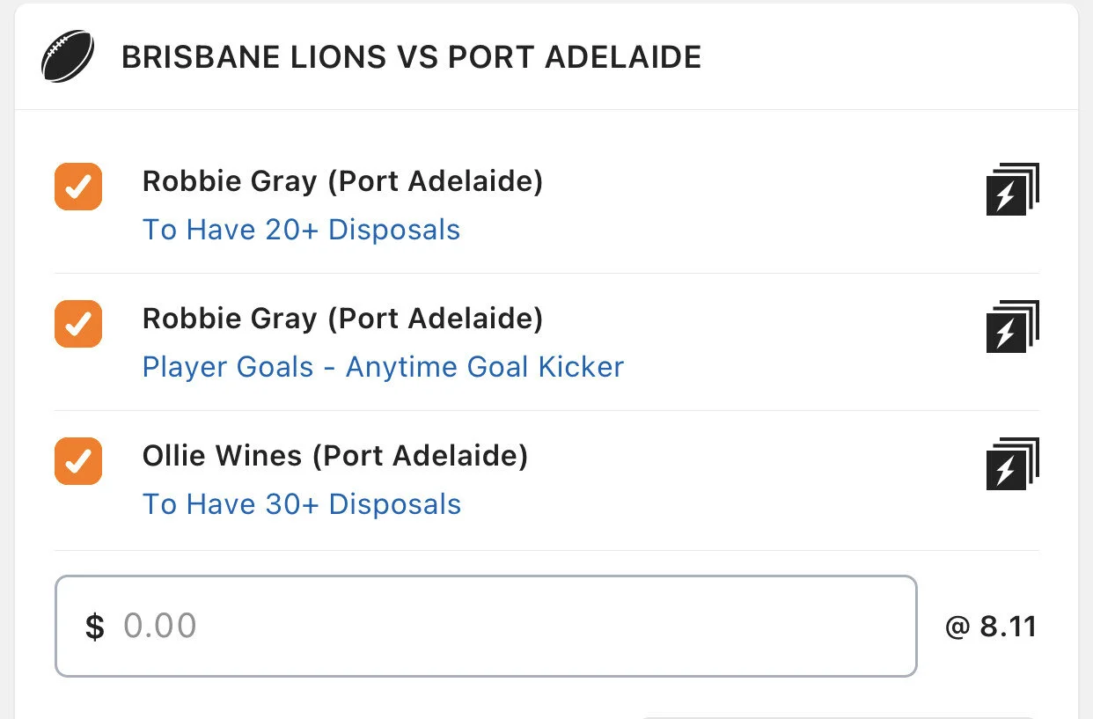This screenshot has height=719, width=1093.
Task: Deselect the Anytime Goal Kicker leg checkbox
Action: click(x=78, y=324)
